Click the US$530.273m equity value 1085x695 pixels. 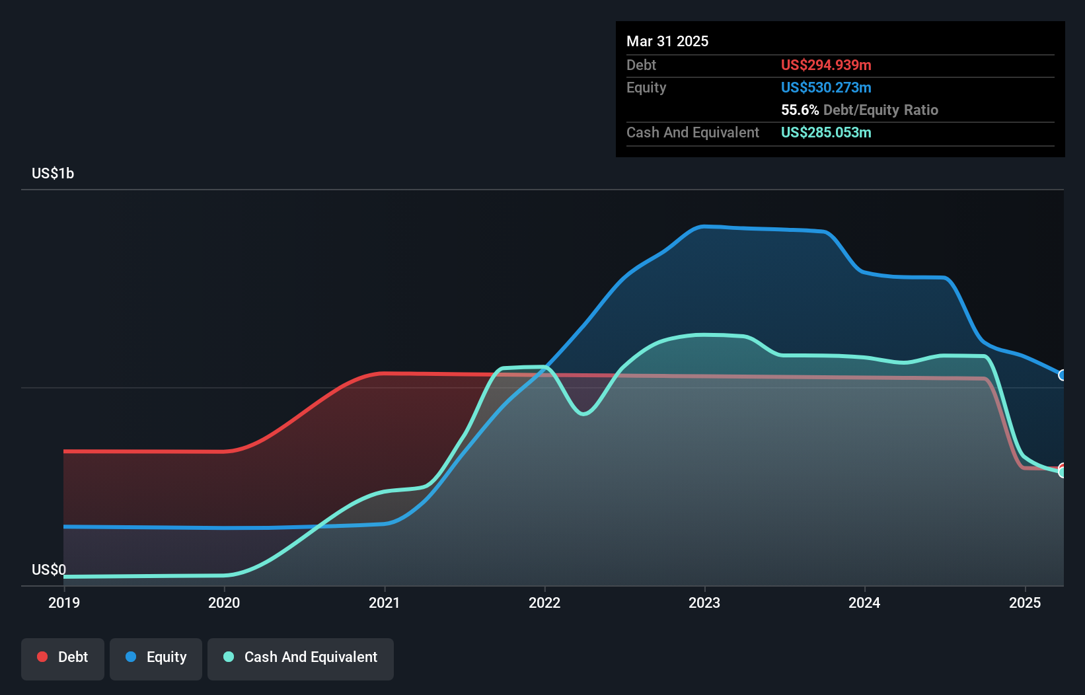(826, 87)
